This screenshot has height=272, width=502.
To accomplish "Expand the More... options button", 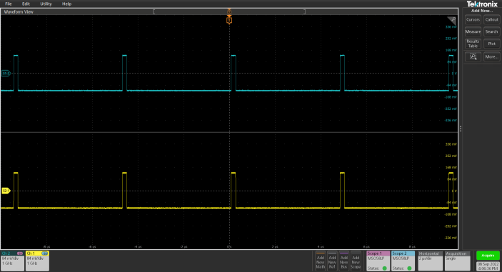I will coord(491,56).
